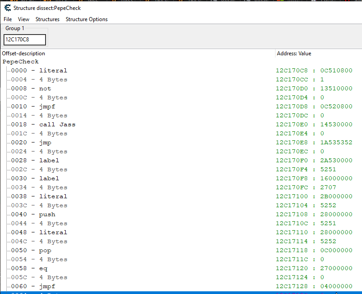Select row 0050 - pop
This screenshot has height=294, width=362.
coord(31,250)
